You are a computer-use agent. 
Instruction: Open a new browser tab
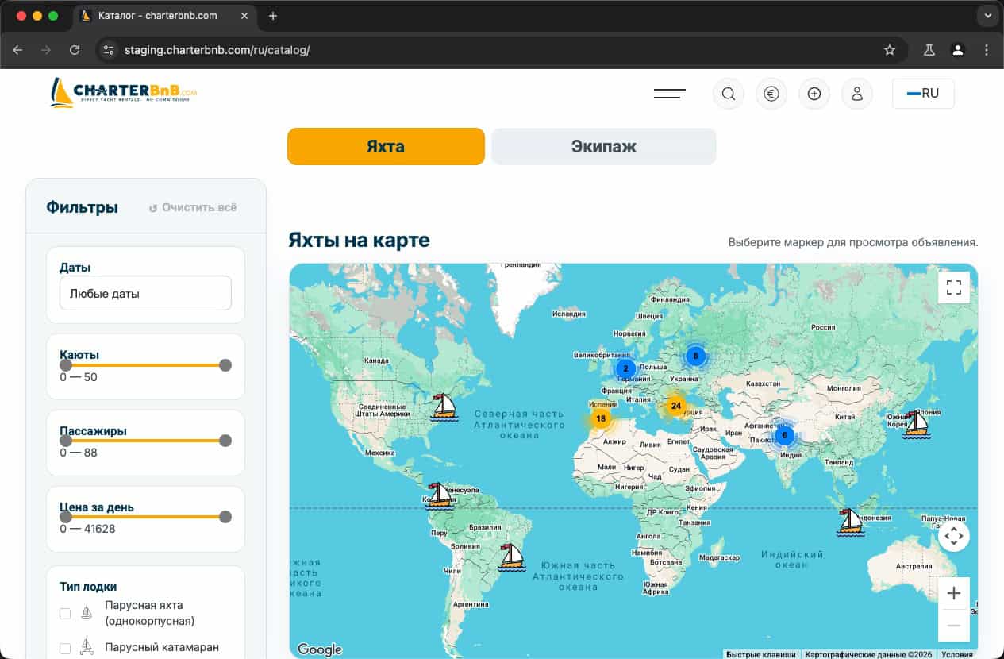273,16
